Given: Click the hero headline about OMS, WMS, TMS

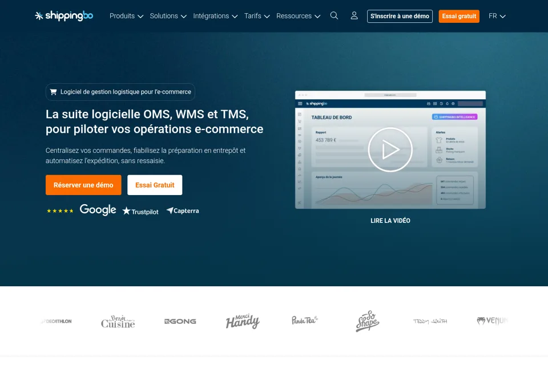Looking at the screenshot, I should click(x=155, y=121).
